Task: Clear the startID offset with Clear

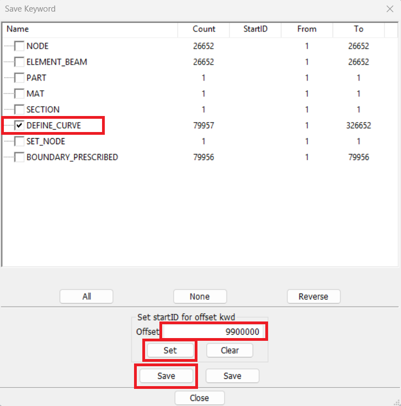Action: pyautogui.click(x=229, y=350)
